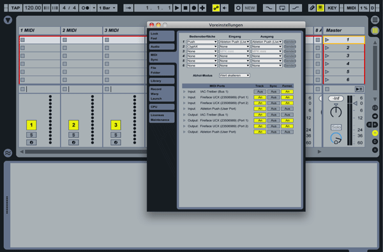Enable the Draw Mode pencil icon
Viewport: 383px width, 252px height.
pyautogui.click(x=312, y=8)
